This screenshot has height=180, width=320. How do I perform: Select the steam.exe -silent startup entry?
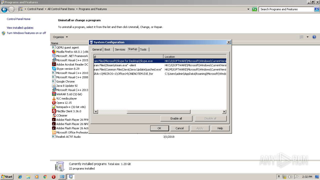(160, 65)
